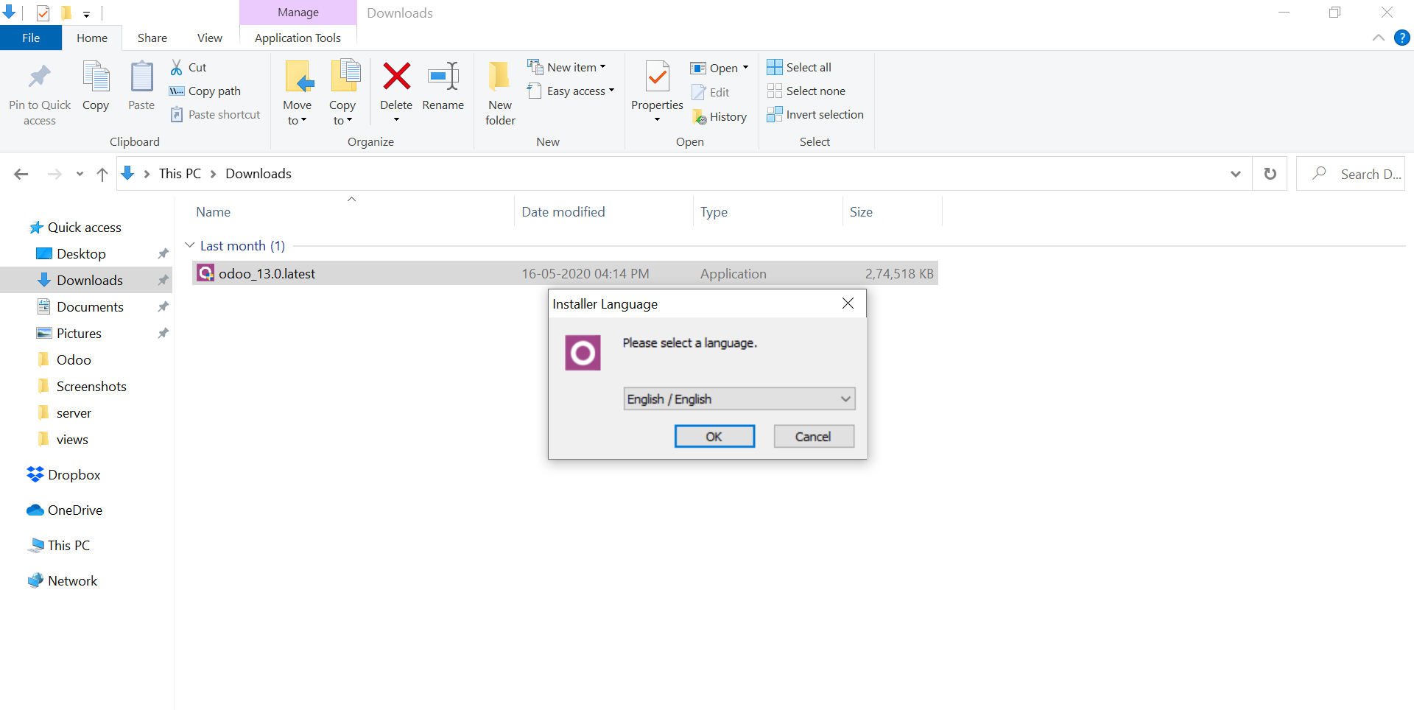Open the Easy access dropdown
This screenshot has height=710, width=1414.
coord(611,91)
